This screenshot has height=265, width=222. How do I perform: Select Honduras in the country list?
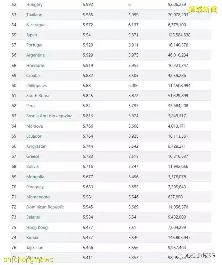coord(35,65)
